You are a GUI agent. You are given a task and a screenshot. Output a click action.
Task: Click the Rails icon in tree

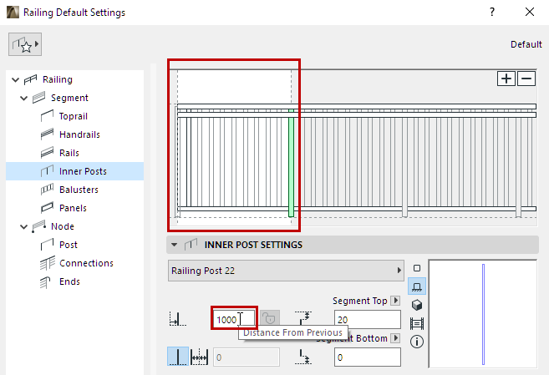47,153
